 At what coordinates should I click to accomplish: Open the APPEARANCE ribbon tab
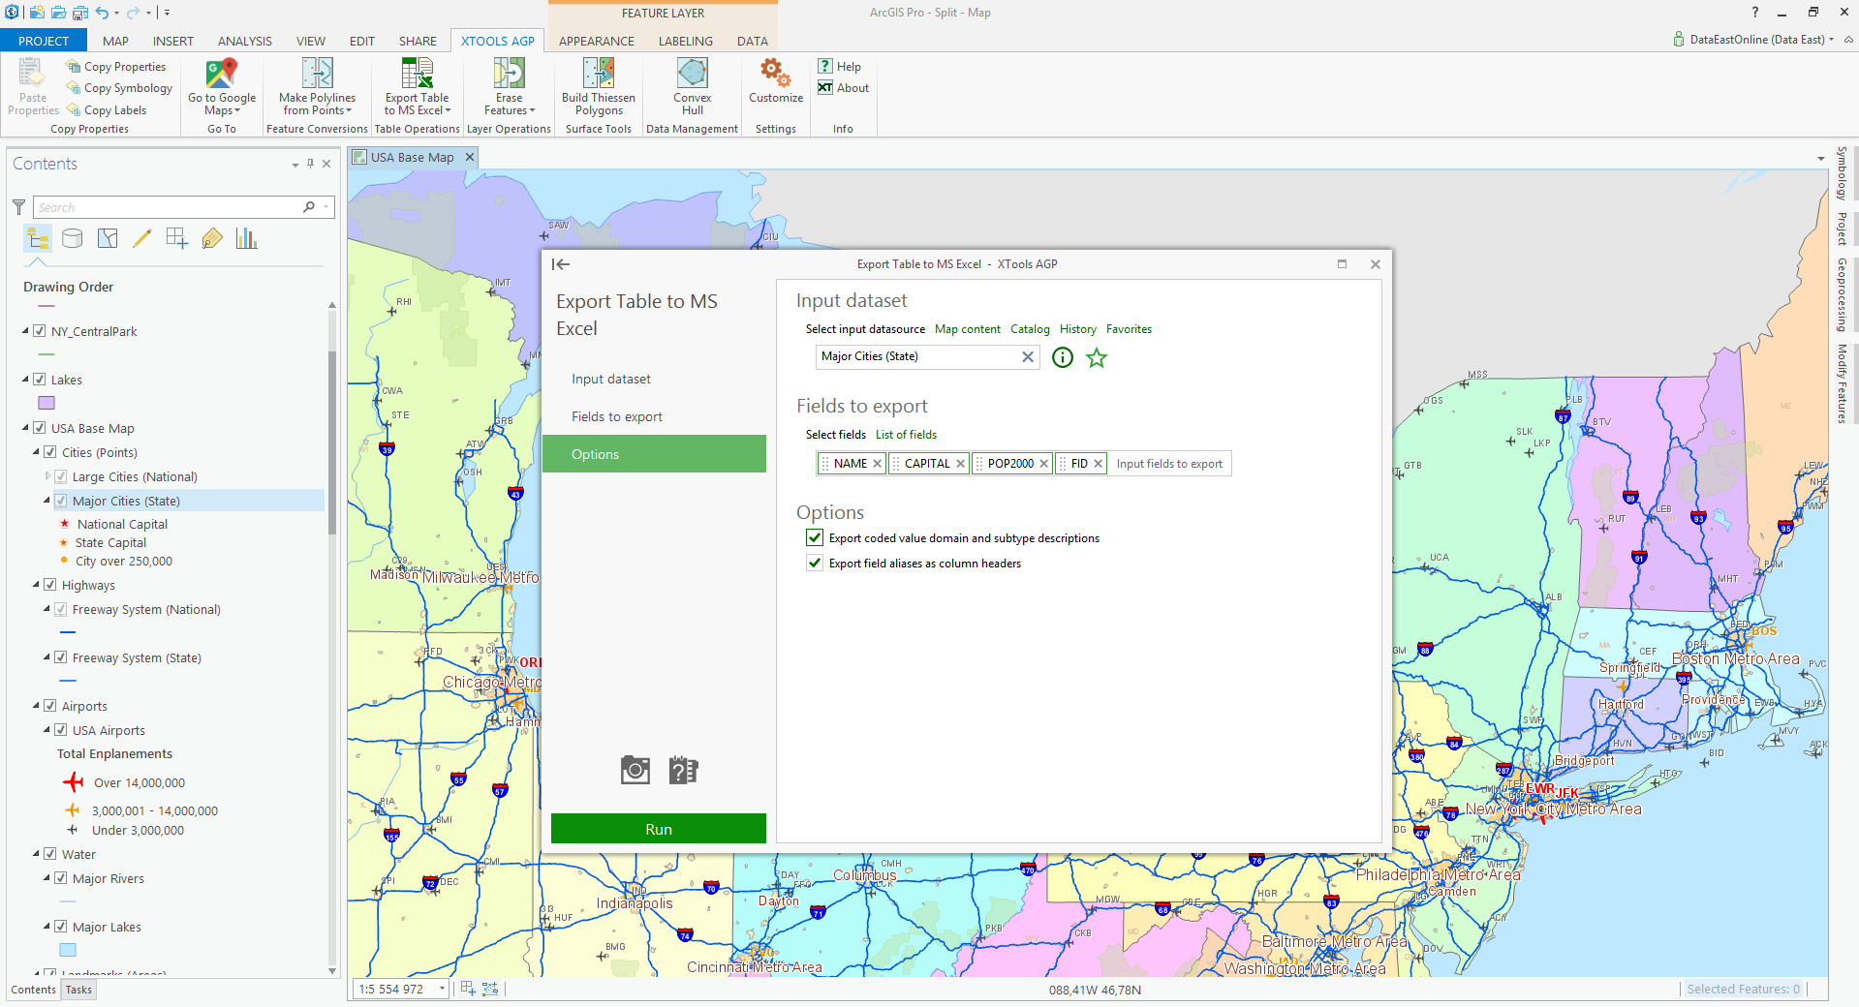(596, 41)
